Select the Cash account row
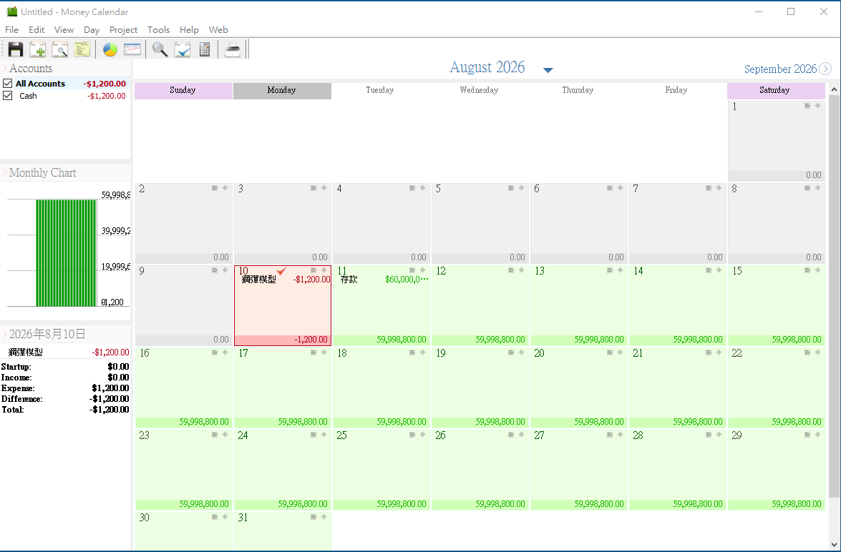The image size is (841, 552). click(65, 96)
